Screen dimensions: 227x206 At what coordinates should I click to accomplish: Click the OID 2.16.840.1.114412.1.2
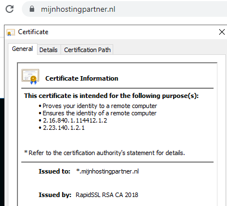(75, 120)
